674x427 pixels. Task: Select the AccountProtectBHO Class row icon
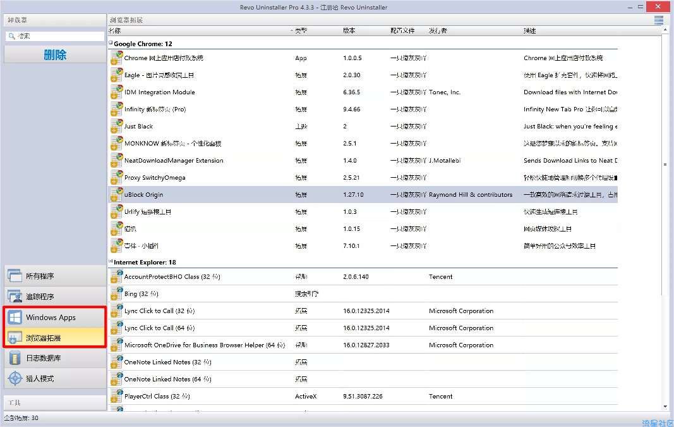(x=116, y=277)
